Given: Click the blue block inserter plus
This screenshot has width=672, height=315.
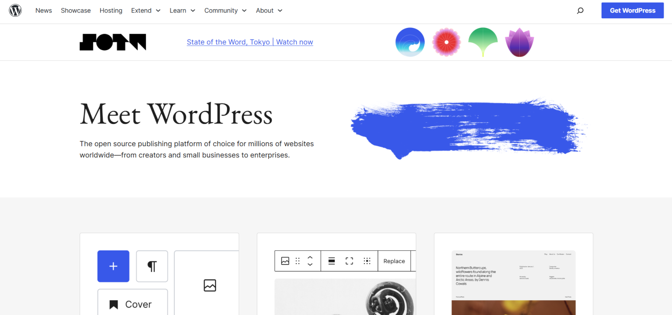Looking at the screenshot, I should pyautogui.click(x=113, y=266).
